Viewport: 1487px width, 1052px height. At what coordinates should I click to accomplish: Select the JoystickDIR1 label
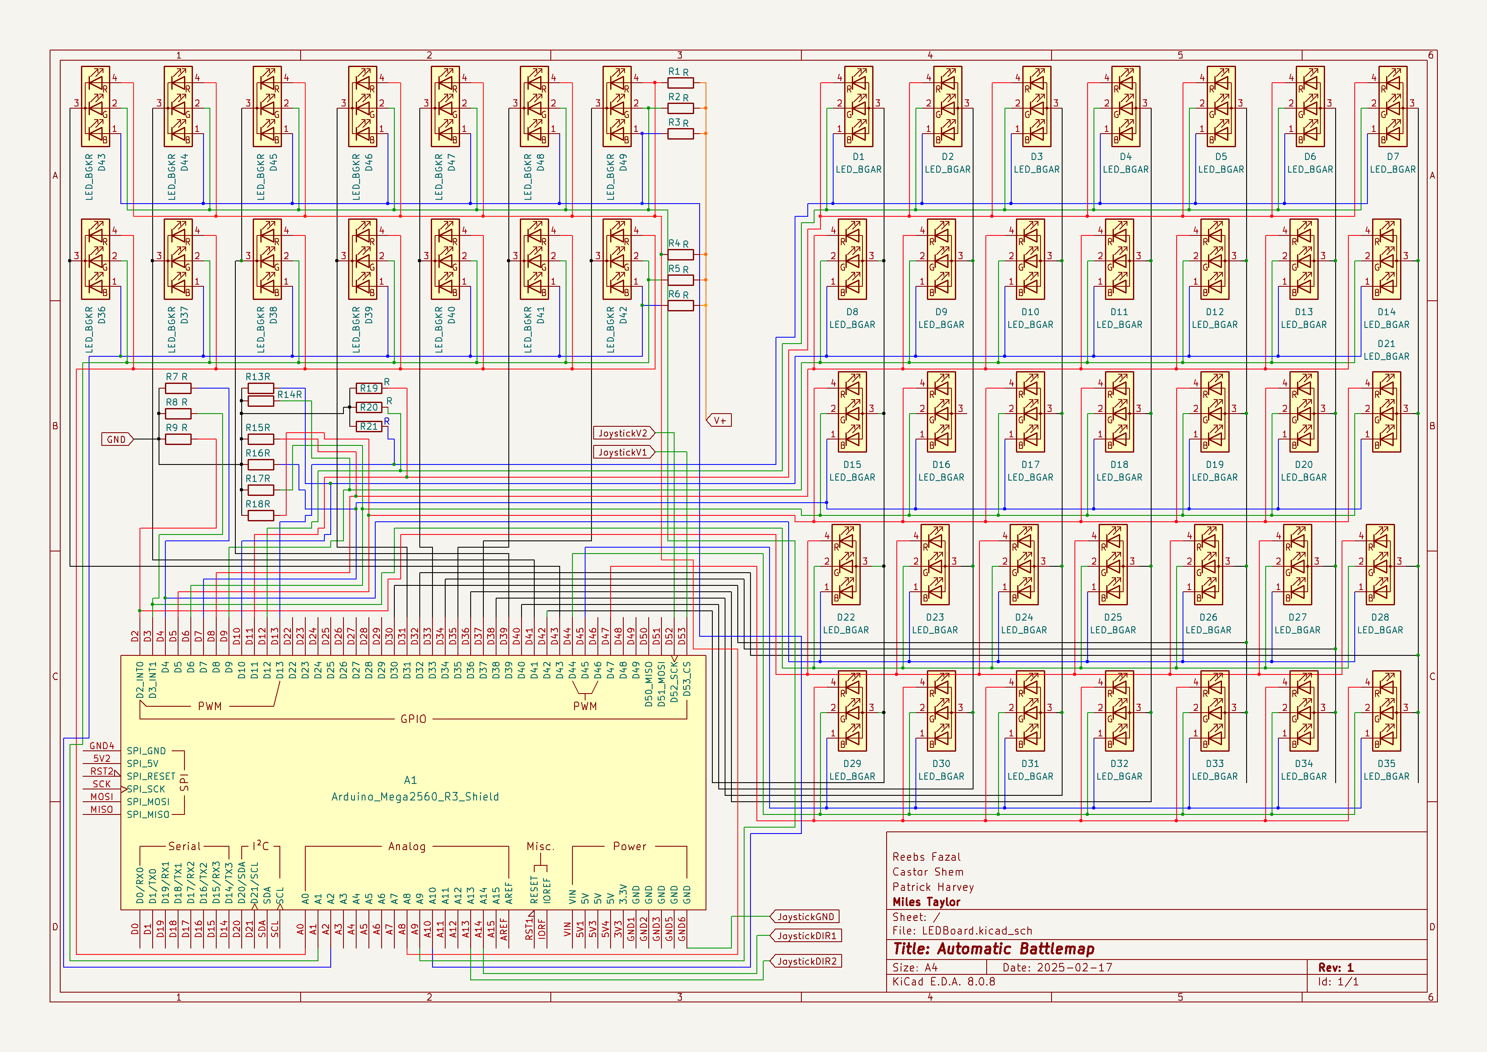806,936
